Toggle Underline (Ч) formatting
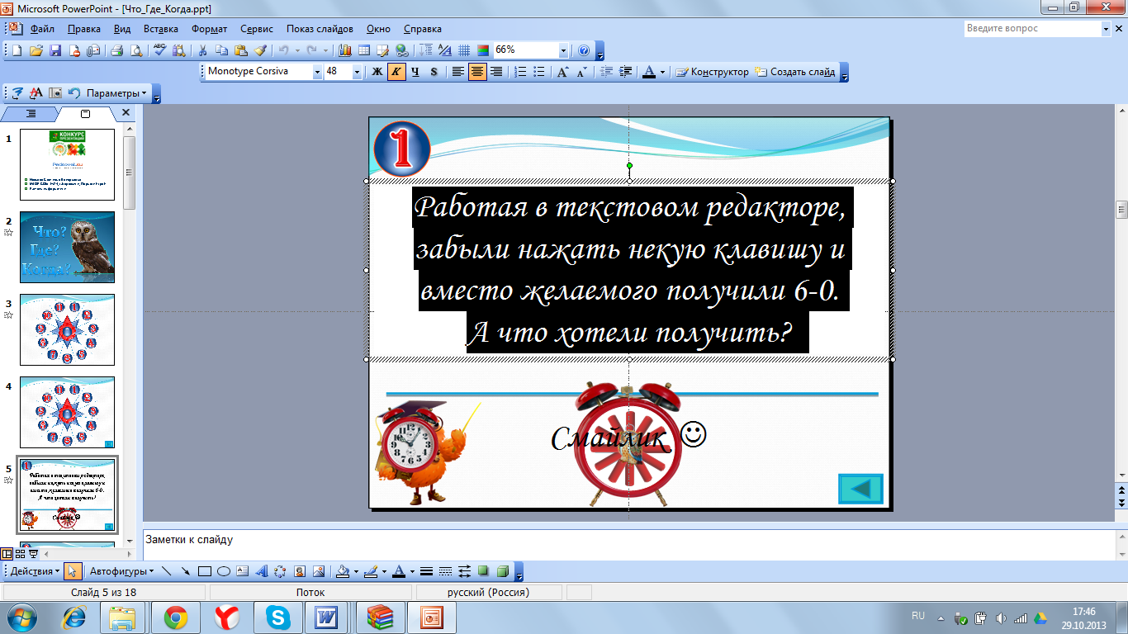1128x634 pixels. point(415,72)
